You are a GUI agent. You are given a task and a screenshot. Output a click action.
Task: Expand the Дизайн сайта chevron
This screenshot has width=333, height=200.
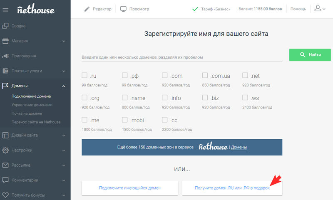click(64, 136)
